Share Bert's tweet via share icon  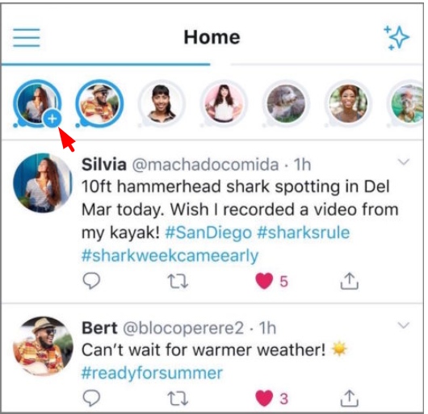coord(350,398)
